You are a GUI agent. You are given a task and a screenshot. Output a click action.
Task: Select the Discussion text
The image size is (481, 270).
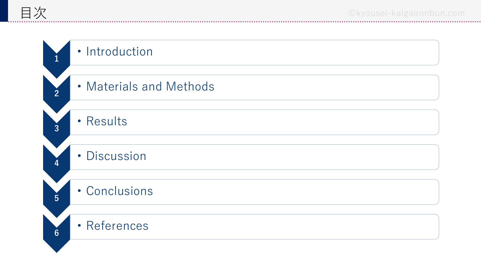tap(116, 156)
